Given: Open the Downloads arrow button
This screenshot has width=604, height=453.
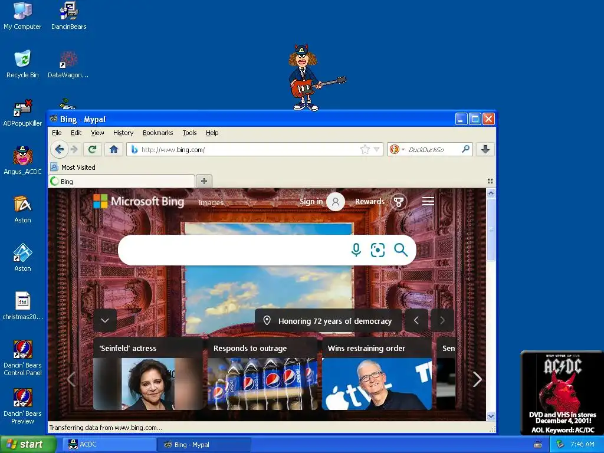Looking at the screenshot, I should [x=485, y=149].
